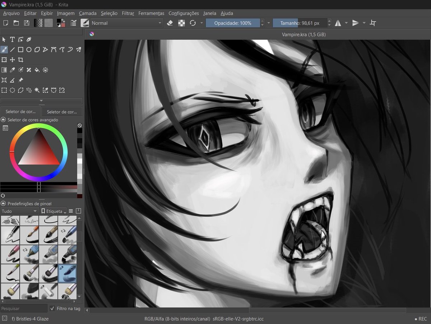Image resolution: width=431 pixels, height=324 pixels.
Task: Select the Reference Images pin tool
Action: (x=20, y=80)
